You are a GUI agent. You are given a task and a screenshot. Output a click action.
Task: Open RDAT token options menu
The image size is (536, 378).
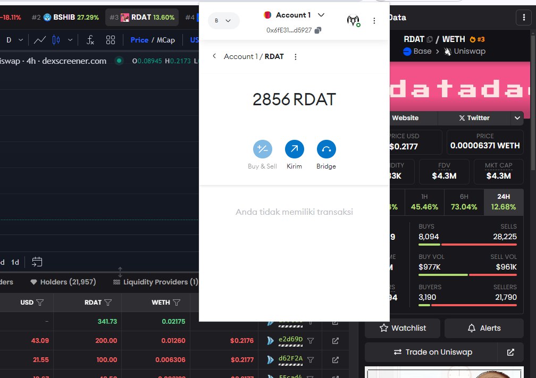[x=296, y=57]
